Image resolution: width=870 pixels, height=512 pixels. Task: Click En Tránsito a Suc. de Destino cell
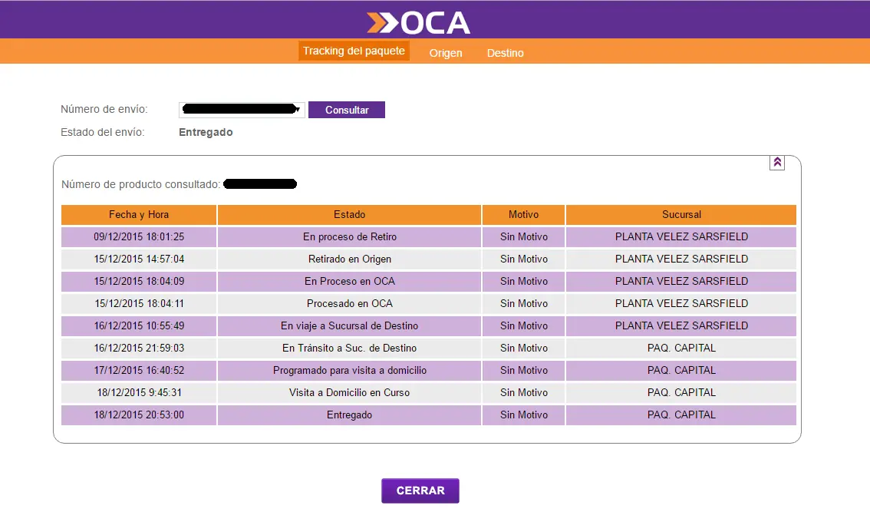350,348
